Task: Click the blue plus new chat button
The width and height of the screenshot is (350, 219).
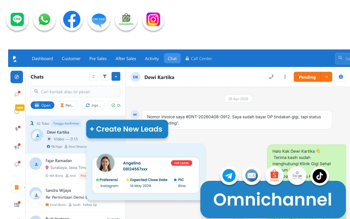Action: click(116, 76)
